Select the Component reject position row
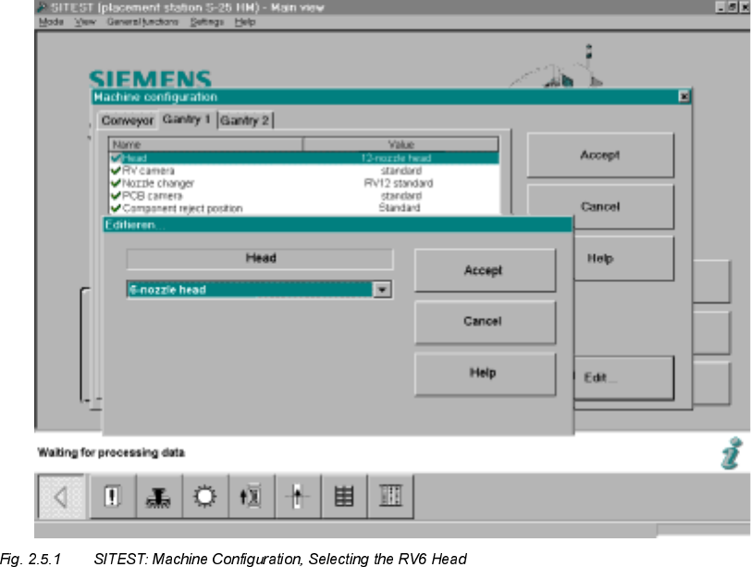 (304, 208)
